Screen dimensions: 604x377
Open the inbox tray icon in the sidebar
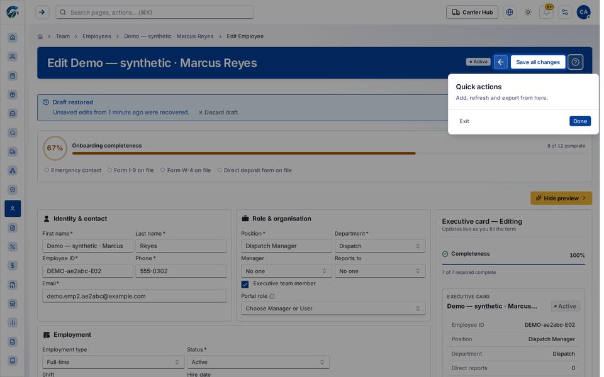13,114
